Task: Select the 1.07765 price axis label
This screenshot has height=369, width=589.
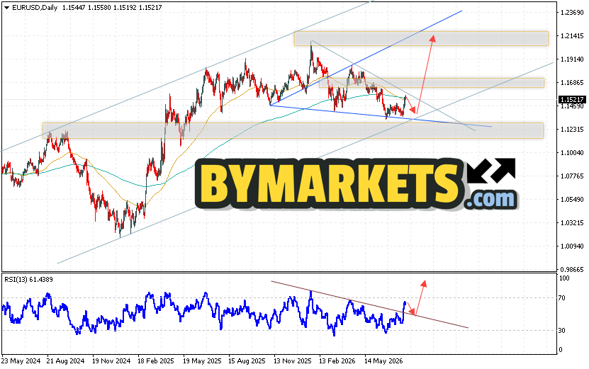Action: [572, 176]
